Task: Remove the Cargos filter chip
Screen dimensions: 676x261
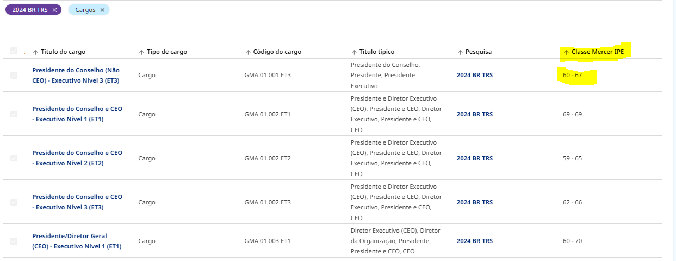Action: tap(102, 10)
